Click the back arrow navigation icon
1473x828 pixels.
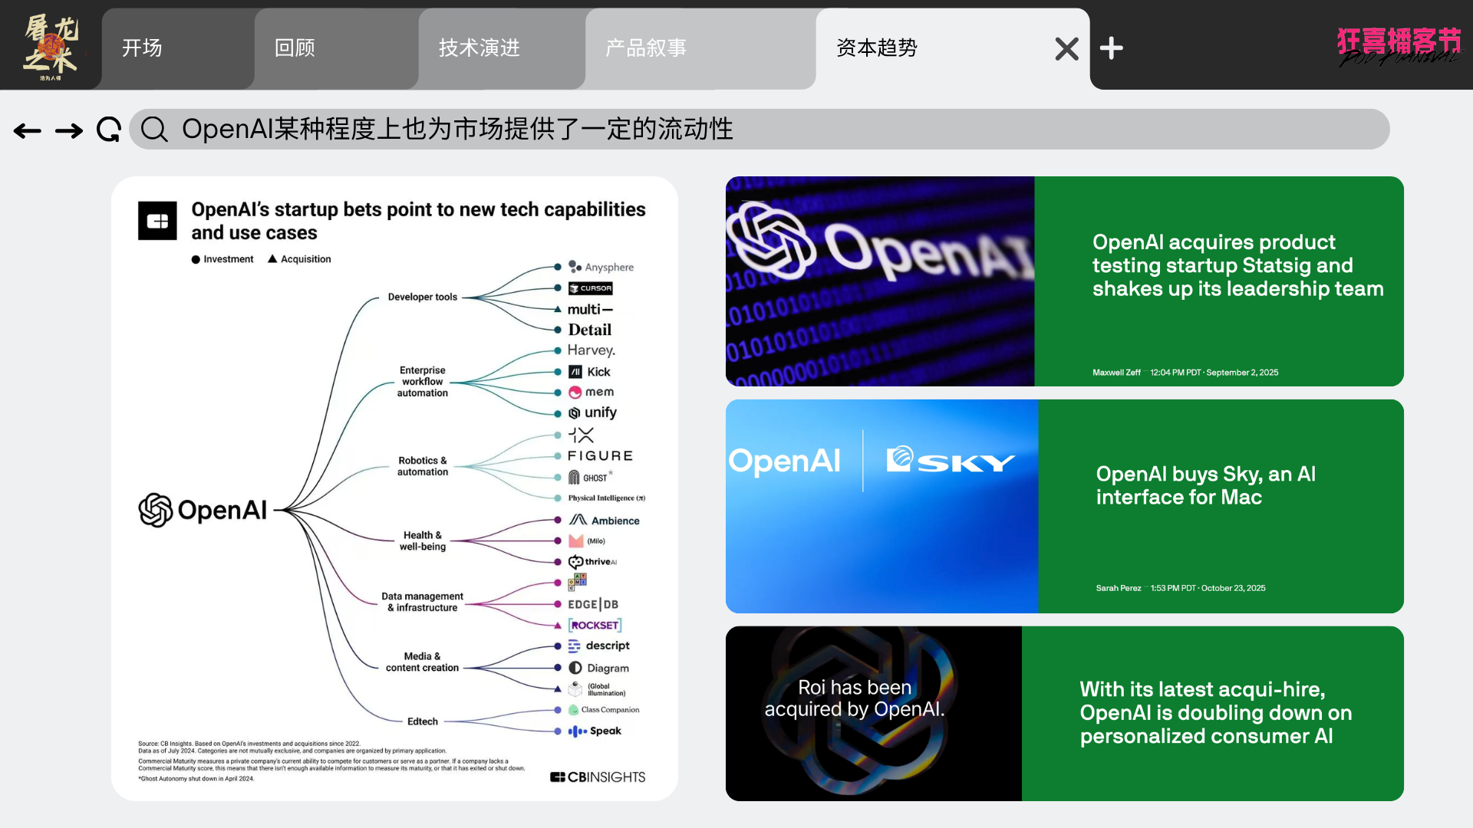28,131
